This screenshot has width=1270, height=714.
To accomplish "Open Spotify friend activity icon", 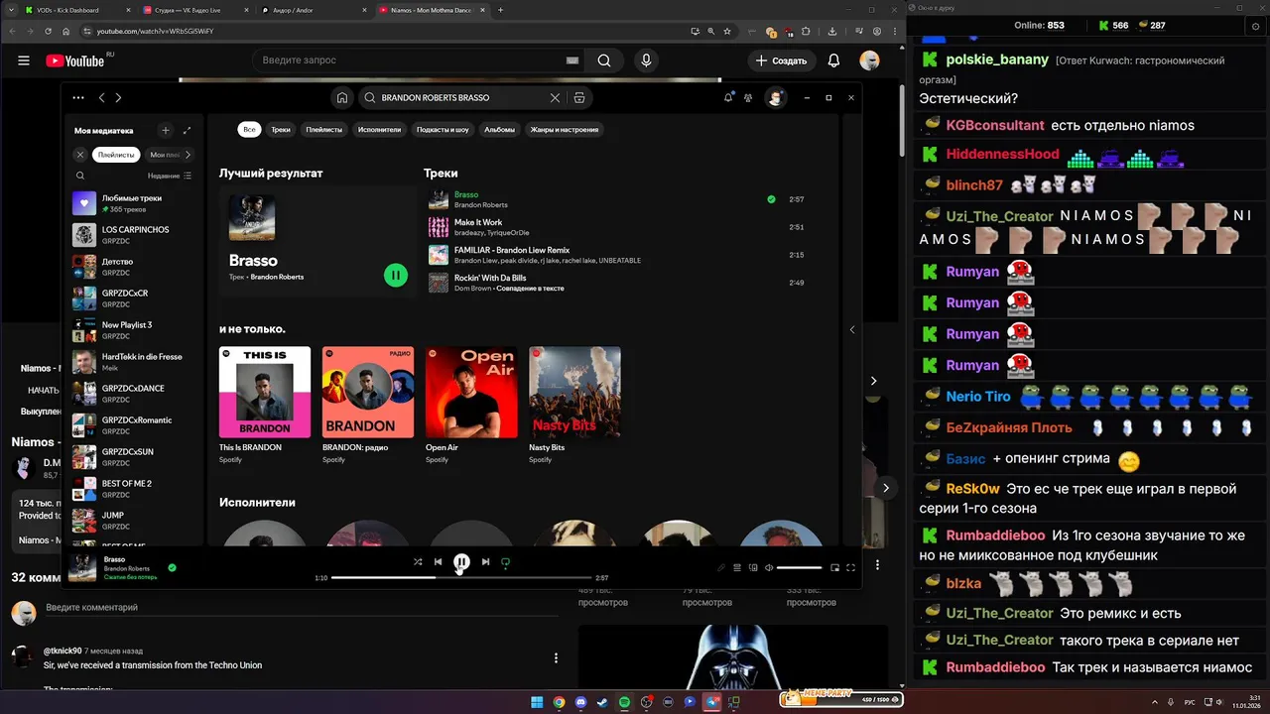I will click(748, 97).
